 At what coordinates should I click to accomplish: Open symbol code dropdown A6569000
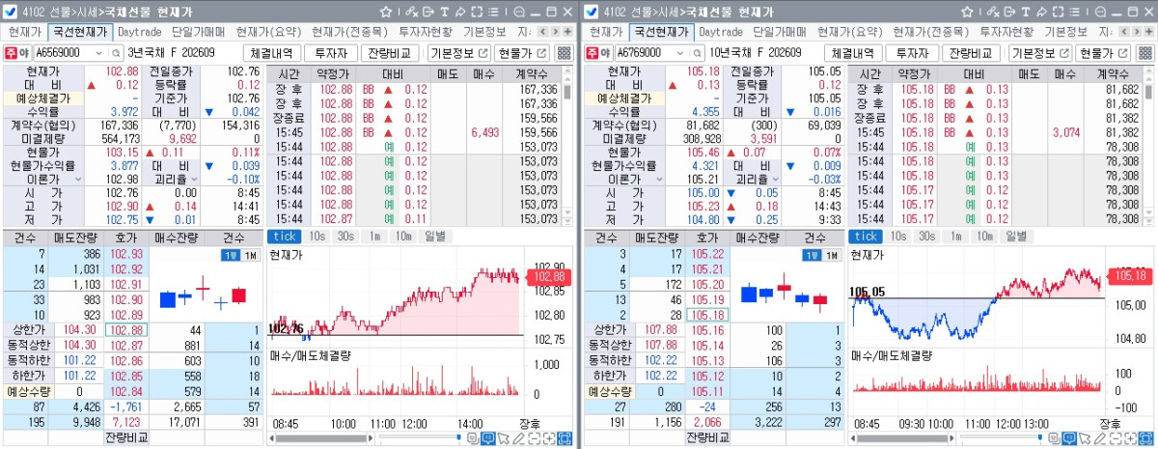point(98,53)
